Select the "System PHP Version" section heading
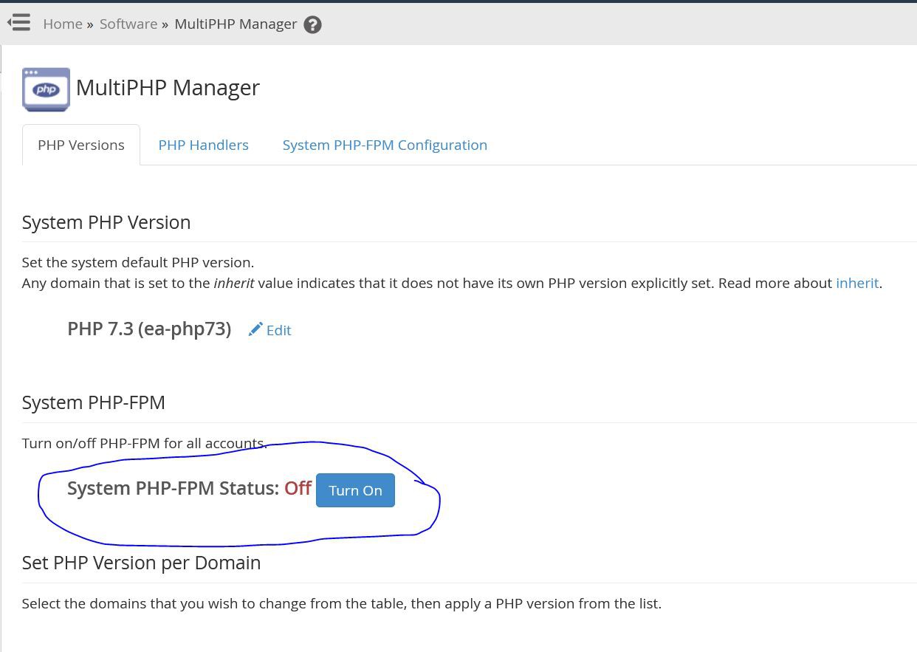Image resolution: width=917 pixels, height=652 pixels. point(106,222)
